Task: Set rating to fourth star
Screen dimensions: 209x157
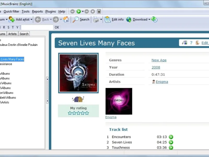Action: [83, 113]
